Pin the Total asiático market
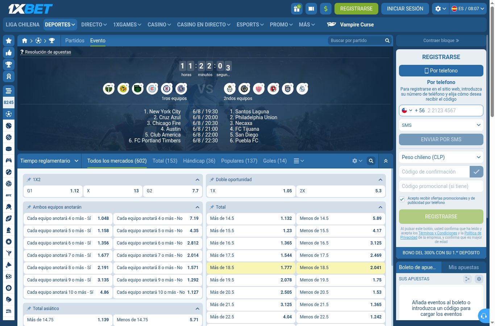 coord(29,309)
